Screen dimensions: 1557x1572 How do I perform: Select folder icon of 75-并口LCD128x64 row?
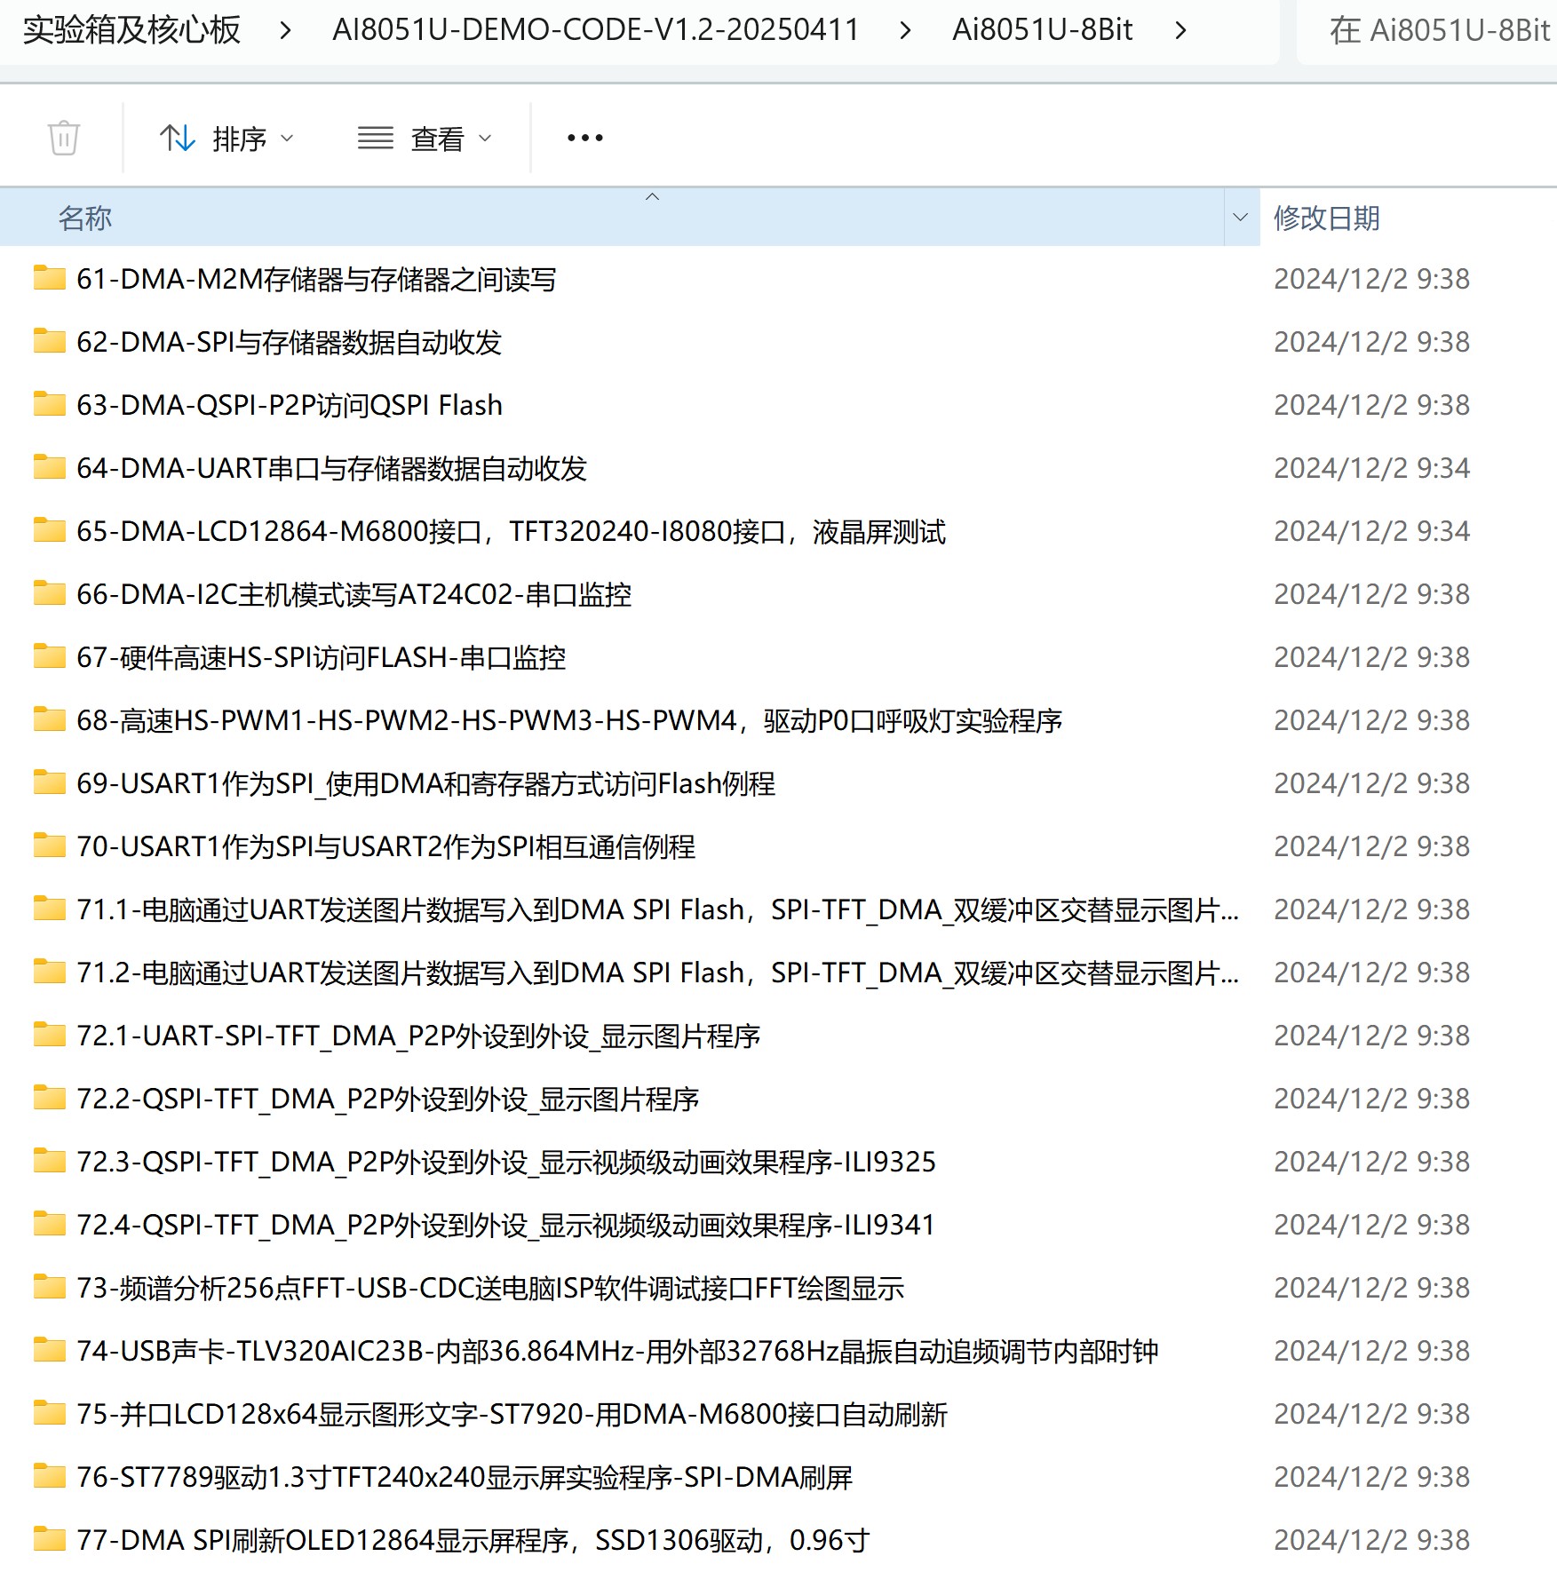pos(50,1413)
